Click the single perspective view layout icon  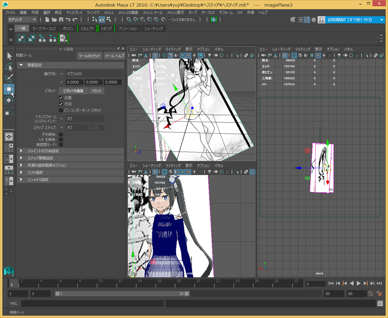coord(9,136)
